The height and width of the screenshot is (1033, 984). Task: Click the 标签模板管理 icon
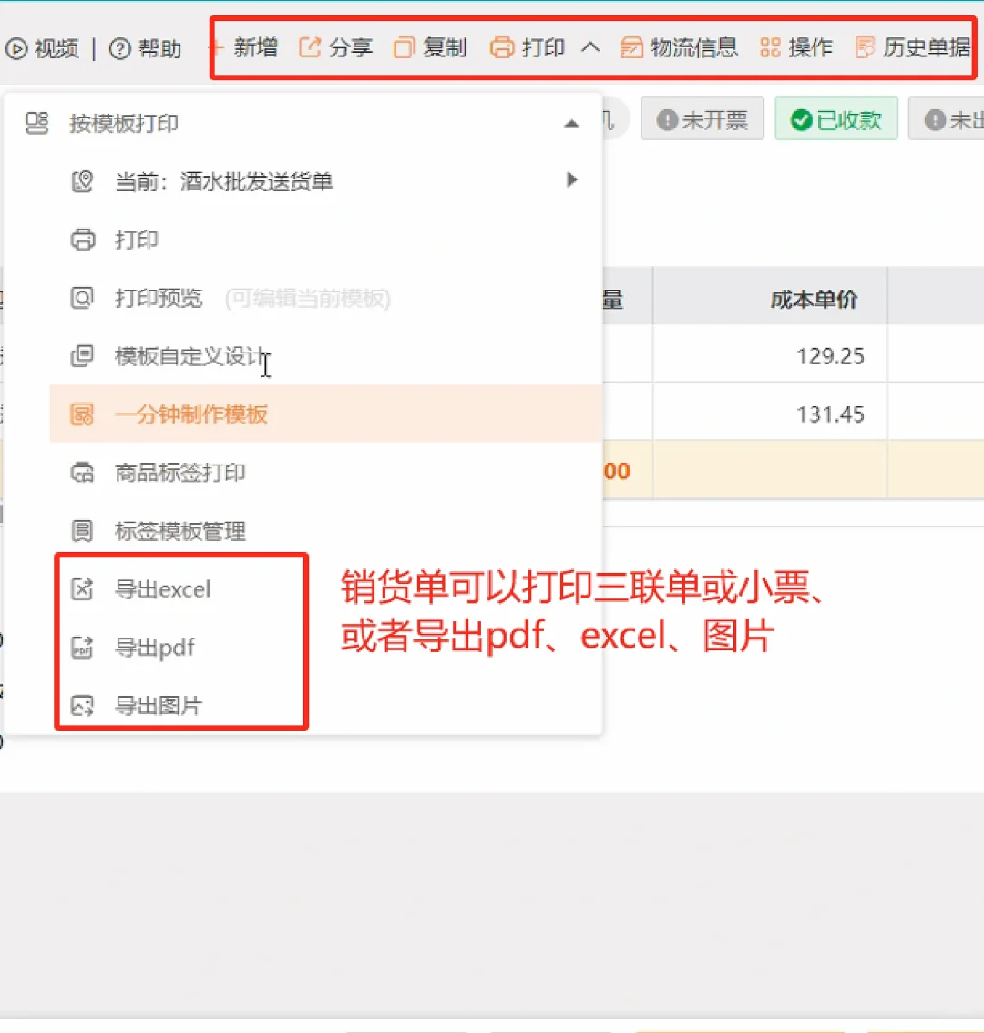coord(82,531)
